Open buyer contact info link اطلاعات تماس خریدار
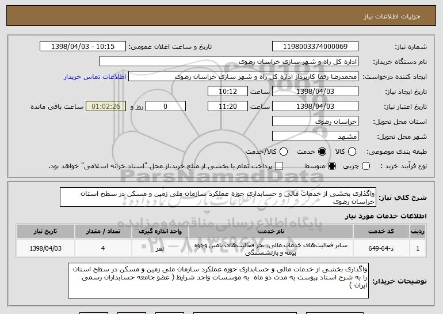Image resolution: width=443 pixels, height=314 pixels. click(x=95, y=77)
